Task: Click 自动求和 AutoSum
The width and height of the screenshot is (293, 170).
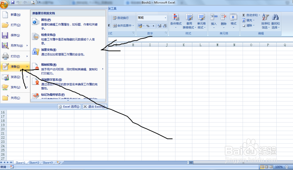Action: pos(250,15)
